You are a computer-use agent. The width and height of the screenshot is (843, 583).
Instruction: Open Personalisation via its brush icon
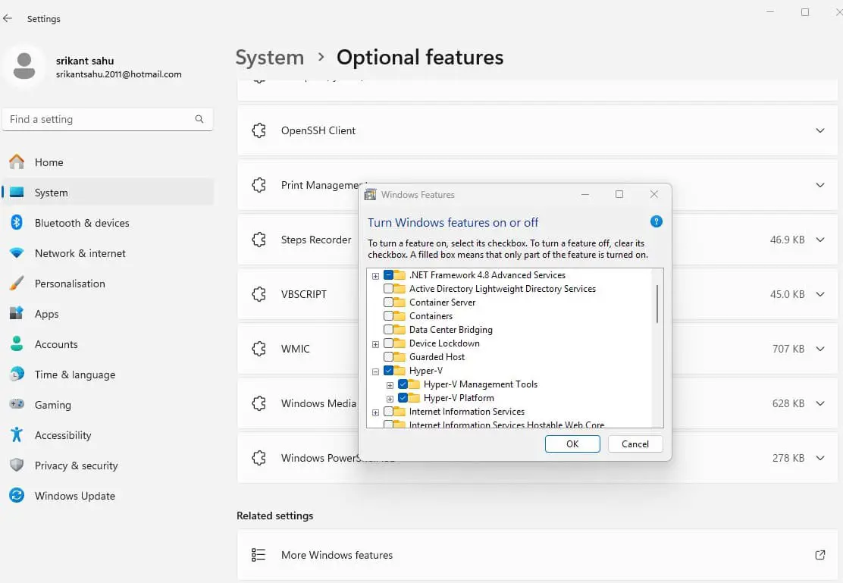(17, 284)
